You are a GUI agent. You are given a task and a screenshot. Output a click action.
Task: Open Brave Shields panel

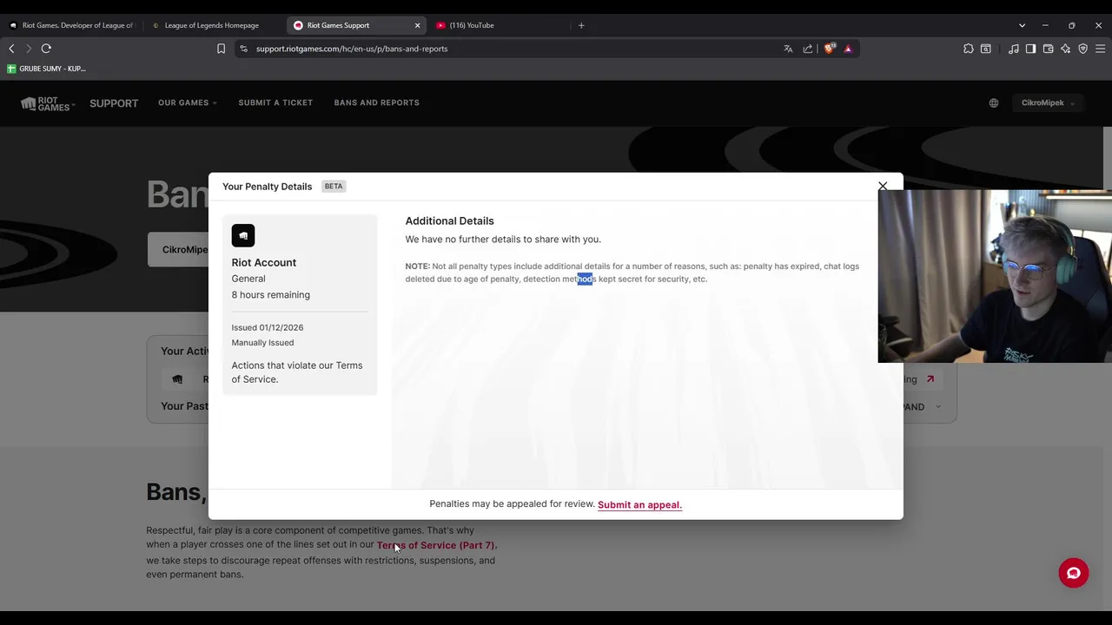pos(829,49)
